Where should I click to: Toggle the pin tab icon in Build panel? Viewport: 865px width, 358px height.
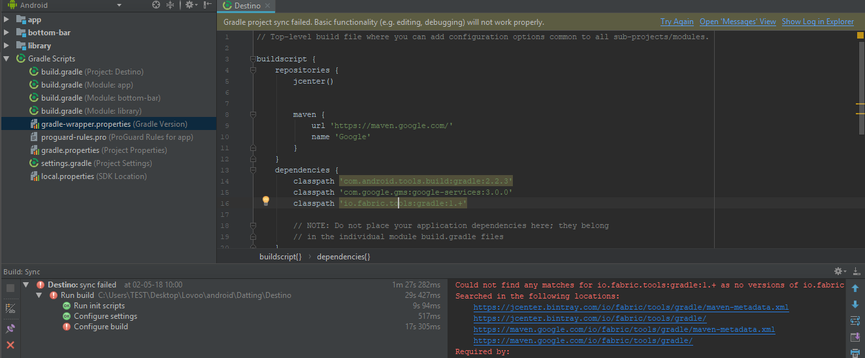(10, 328)
